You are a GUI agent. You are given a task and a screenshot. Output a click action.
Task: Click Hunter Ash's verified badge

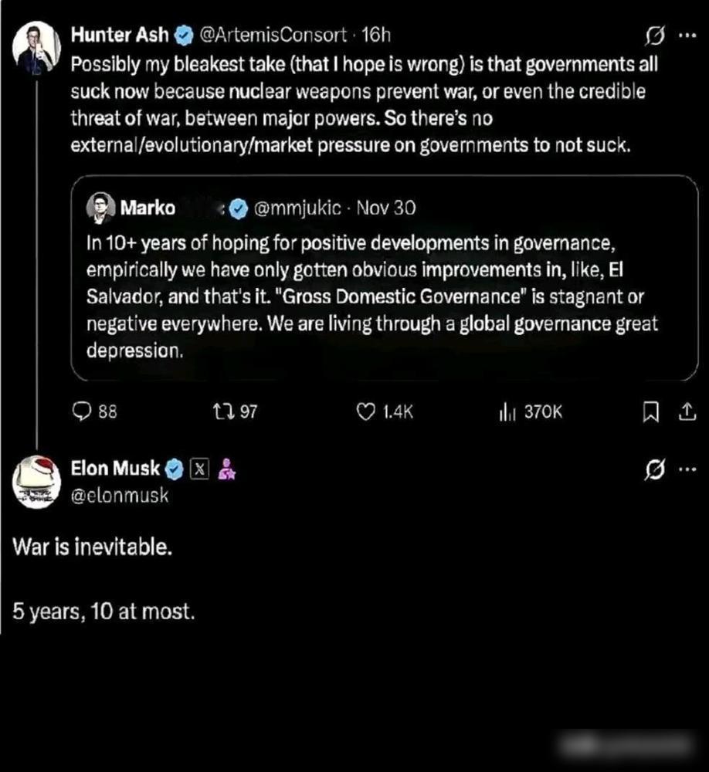point(183,35)
